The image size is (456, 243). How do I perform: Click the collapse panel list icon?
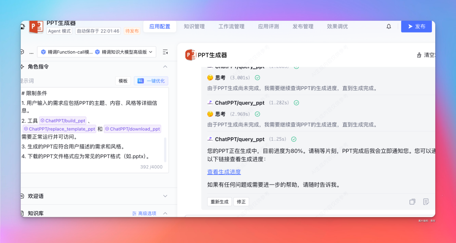165,52
